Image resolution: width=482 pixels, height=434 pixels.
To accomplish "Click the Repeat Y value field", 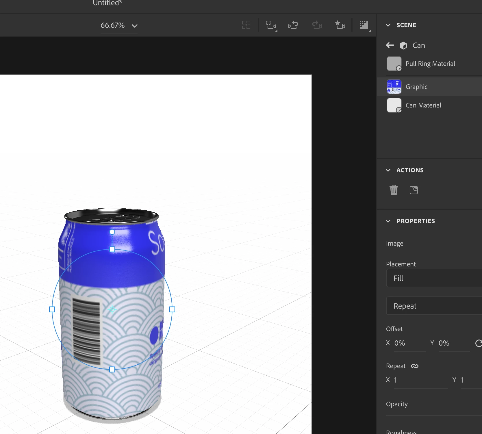I will (x=471, y=380).
